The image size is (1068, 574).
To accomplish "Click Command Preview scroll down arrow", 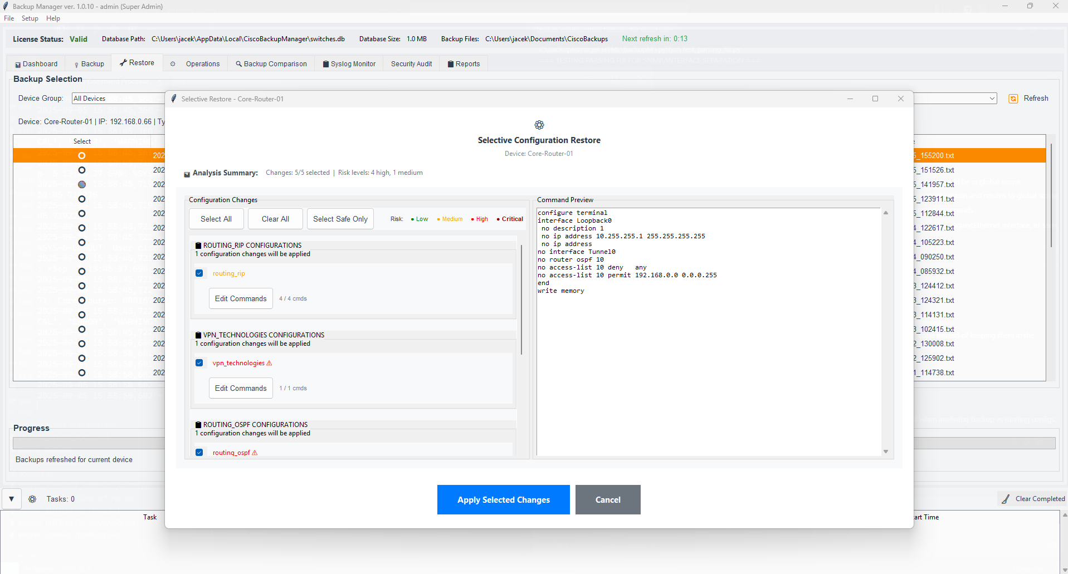I will tap(886, 452).
